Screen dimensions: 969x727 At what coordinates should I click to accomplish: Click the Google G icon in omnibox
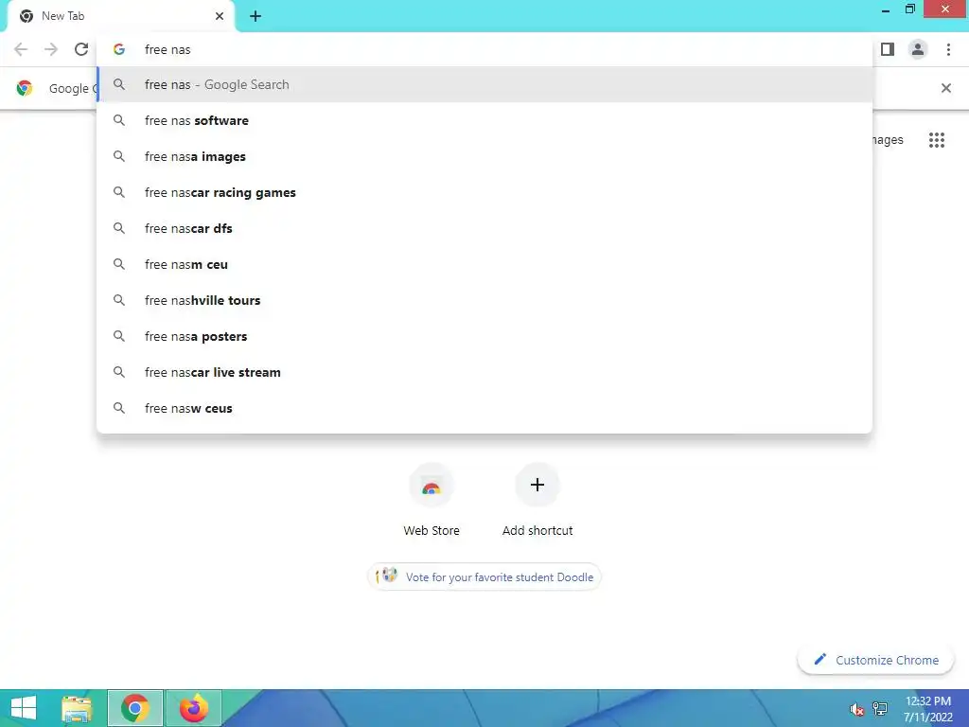coord(119,49)
